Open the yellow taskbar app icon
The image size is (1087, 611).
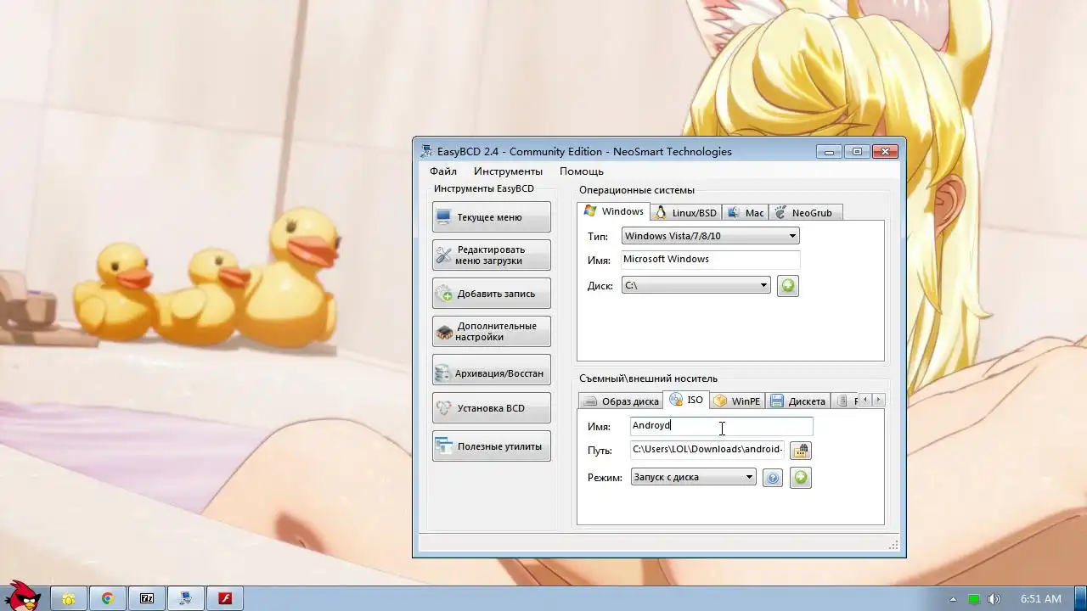(68, 598)
